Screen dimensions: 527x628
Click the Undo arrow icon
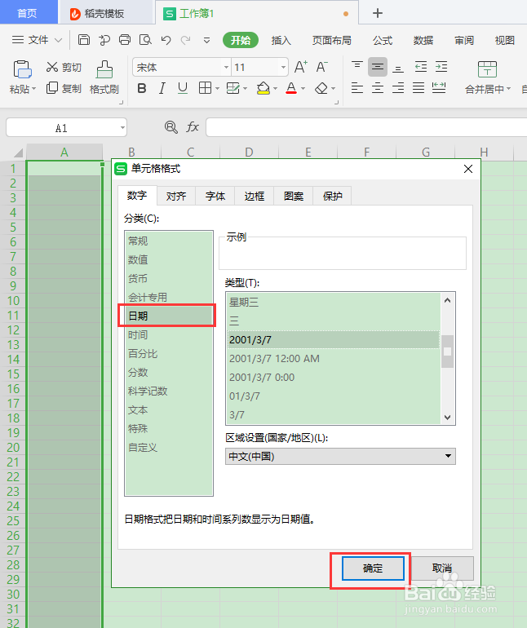(166, 40)
